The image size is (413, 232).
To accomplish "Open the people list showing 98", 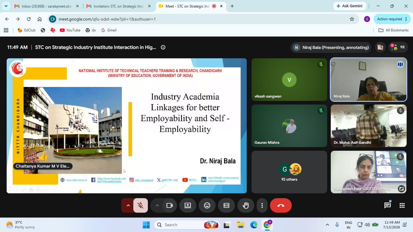I will click(398, 47).
